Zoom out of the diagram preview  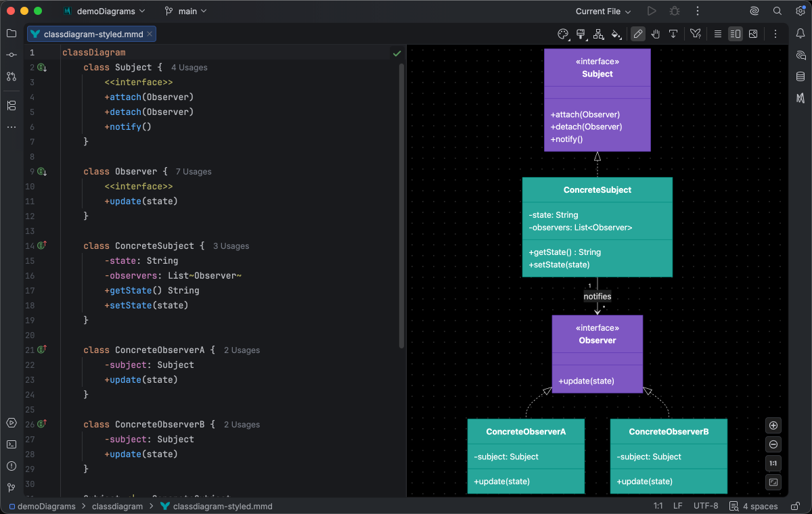(774, 444)
